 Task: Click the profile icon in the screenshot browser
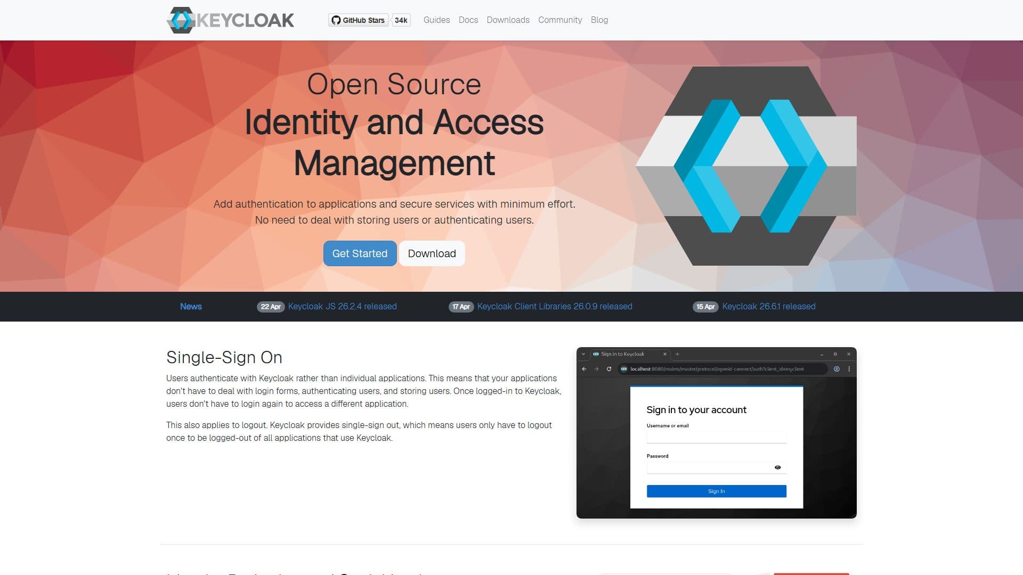[x=837, y=369]
